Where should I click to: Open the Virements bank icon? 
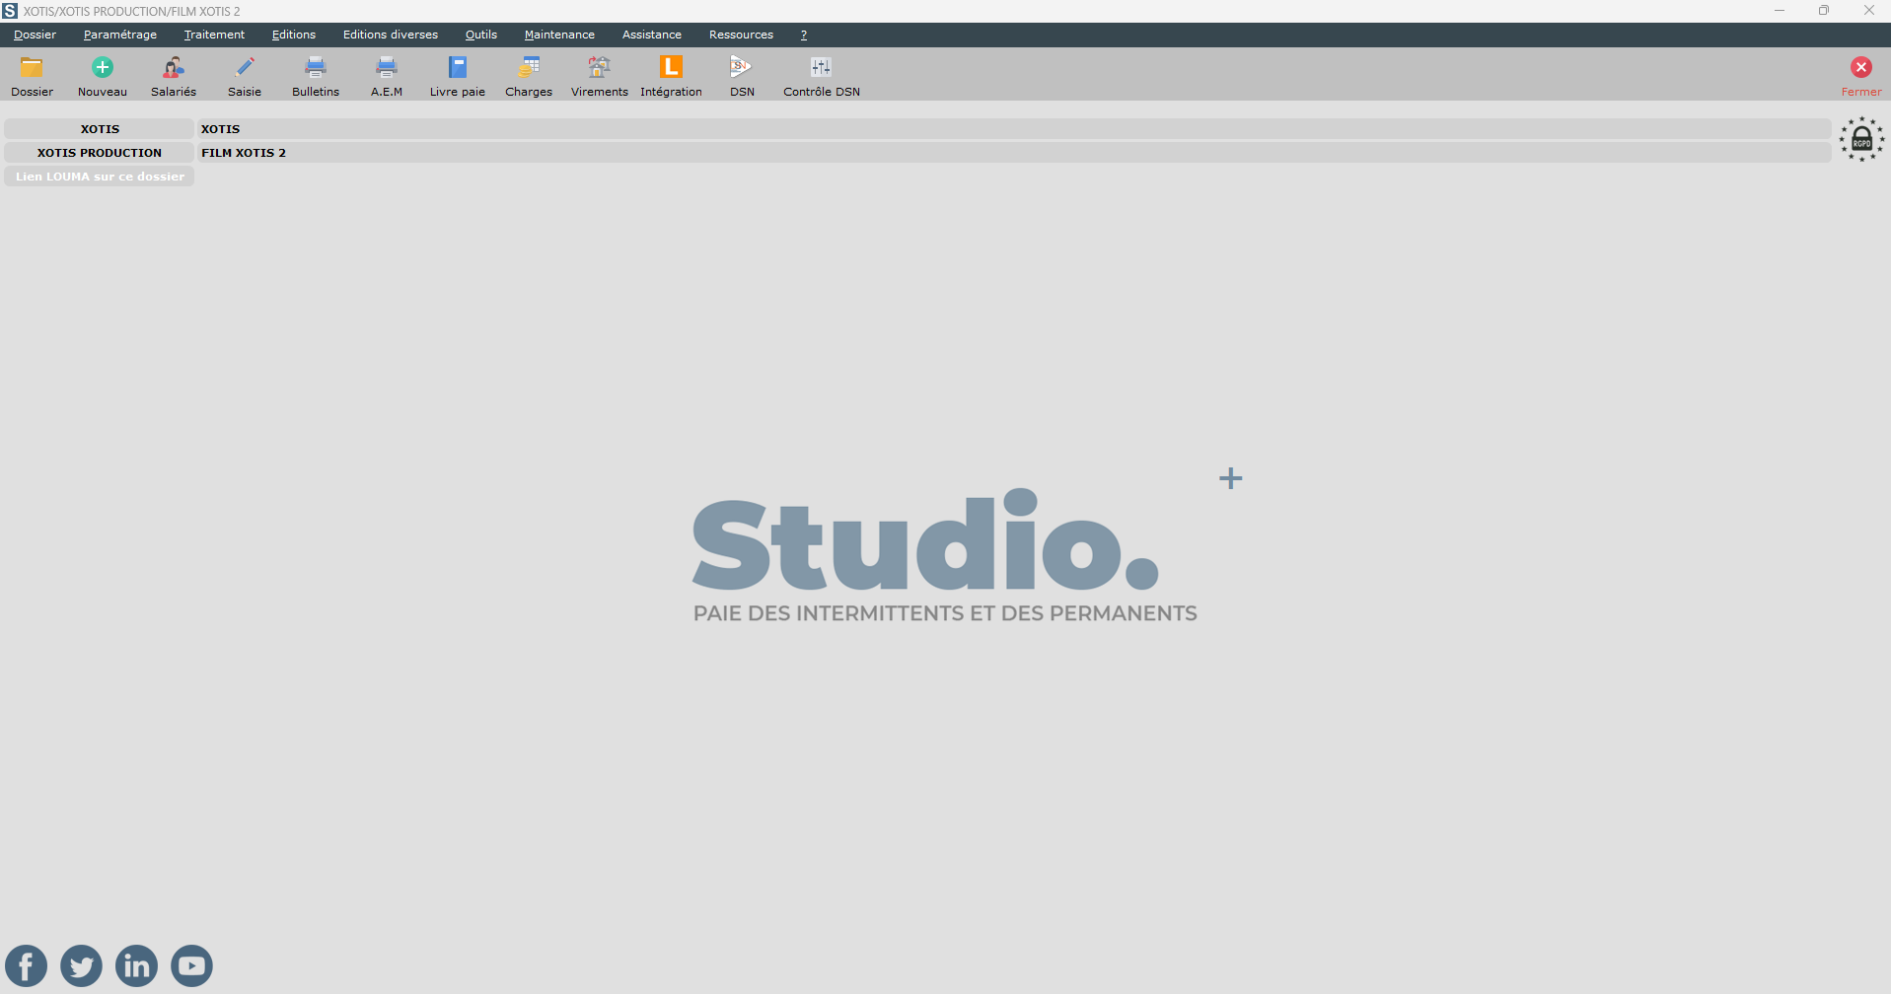point(600,67)
